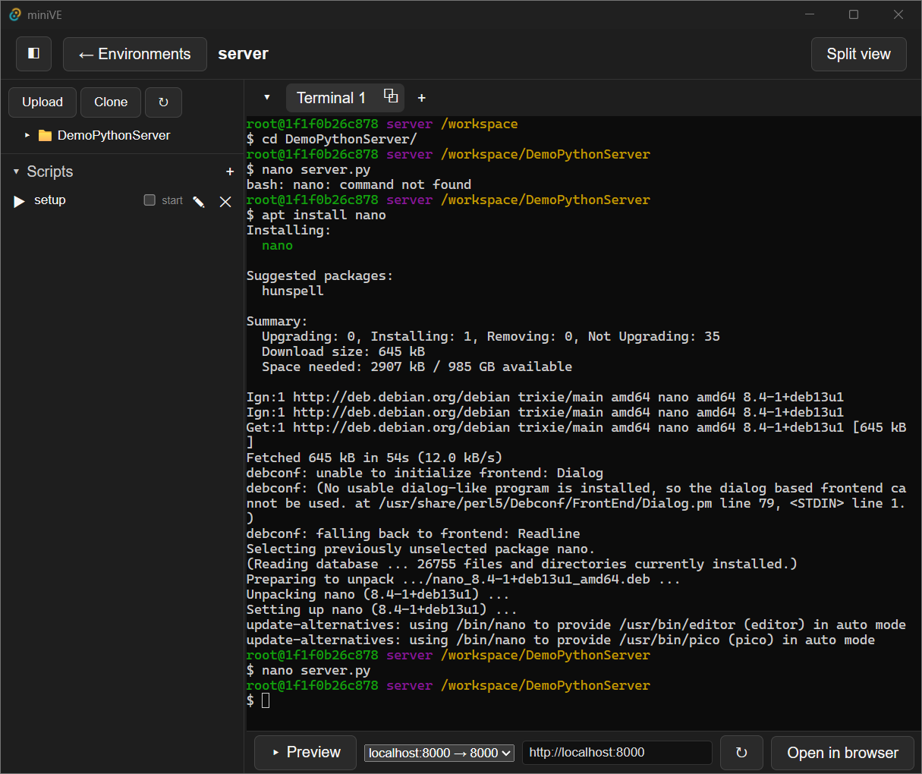
Task: Refresh the file tree
Action: (x=163, y=102)
